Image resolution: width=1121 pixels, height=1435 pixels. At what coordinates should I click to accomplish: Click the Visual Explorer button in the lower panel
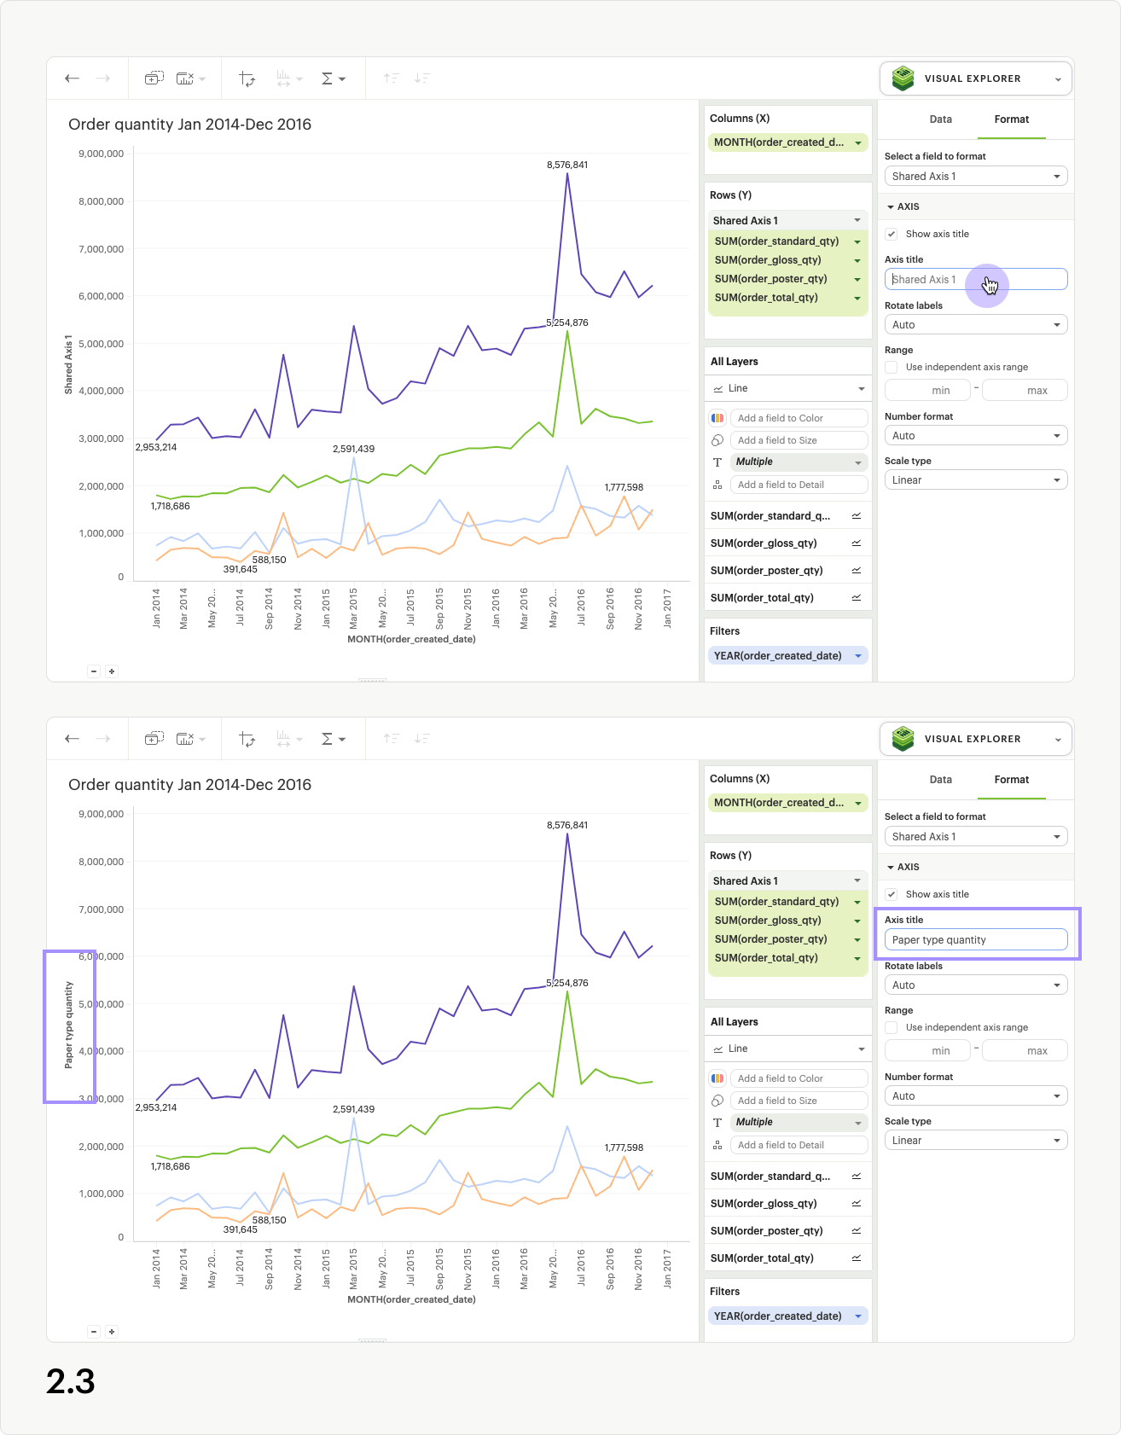click(x=975, y=739)
